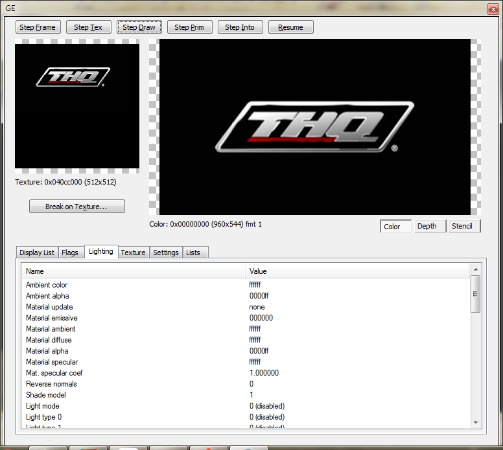Go to the Settings tab

click(165, 253)
